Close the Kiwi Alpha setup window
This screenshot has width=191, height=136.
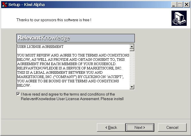[x=186, y=5]
